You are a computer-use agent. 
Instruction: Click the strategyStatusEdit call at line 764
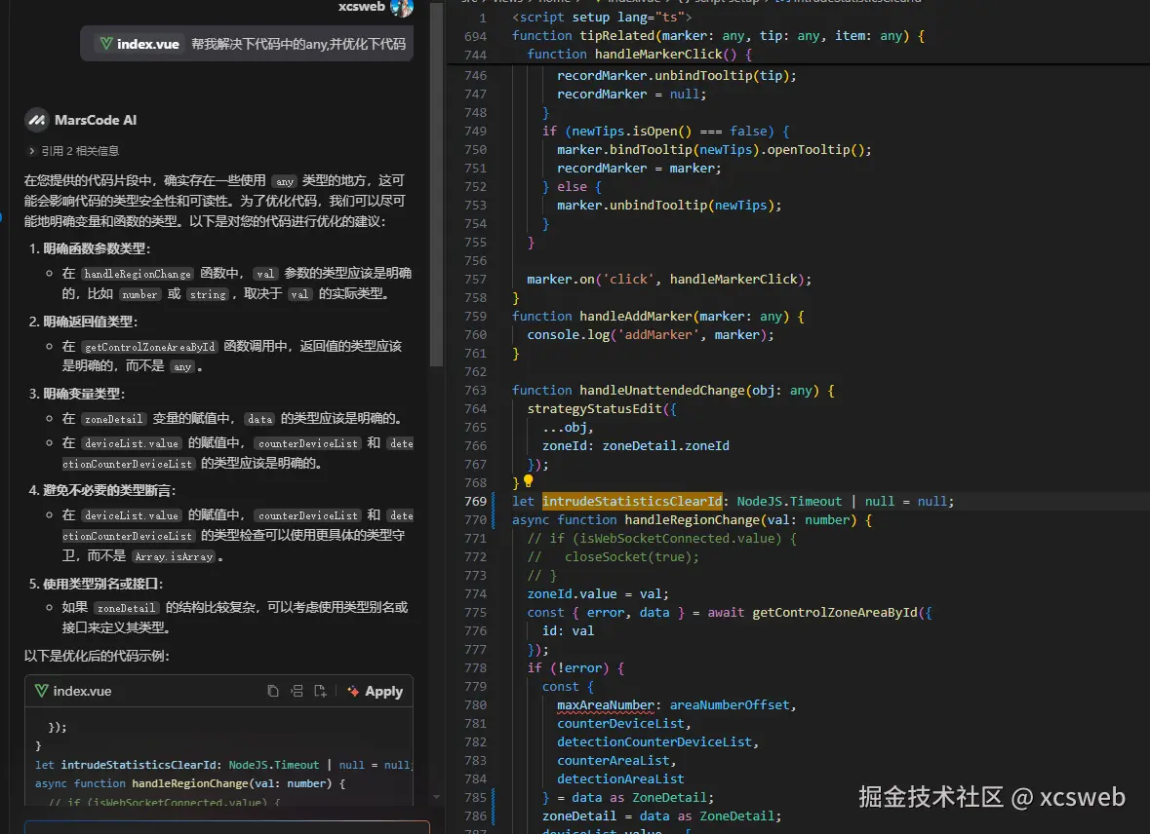pos(595,409)
